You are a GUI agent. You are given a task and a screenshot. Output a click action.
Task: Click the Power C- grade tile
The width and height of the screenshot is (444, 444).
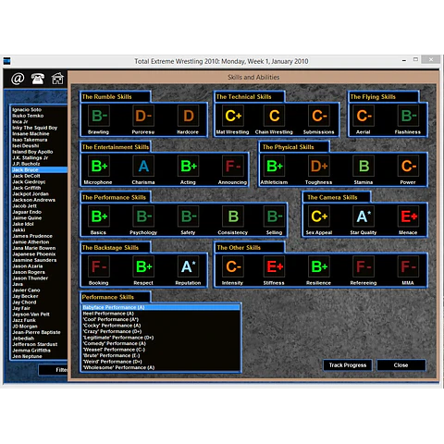click(408, 166)
